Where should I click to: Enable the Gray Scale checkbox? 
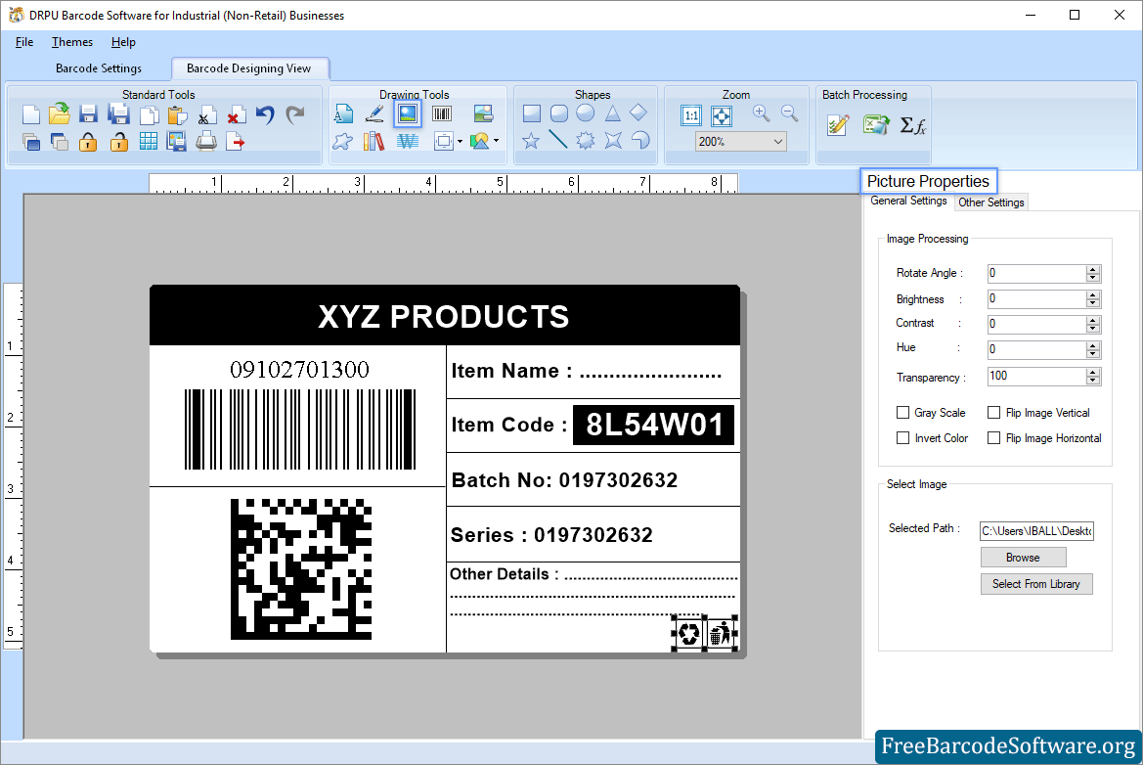tap(903, 413)
